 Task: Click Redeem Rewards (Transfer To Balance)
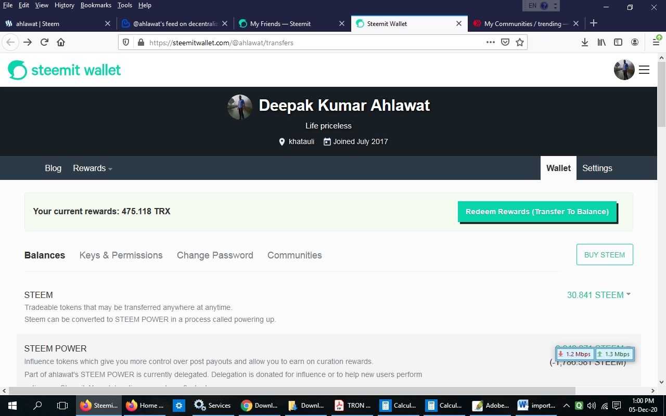click(x=537, y=212)
